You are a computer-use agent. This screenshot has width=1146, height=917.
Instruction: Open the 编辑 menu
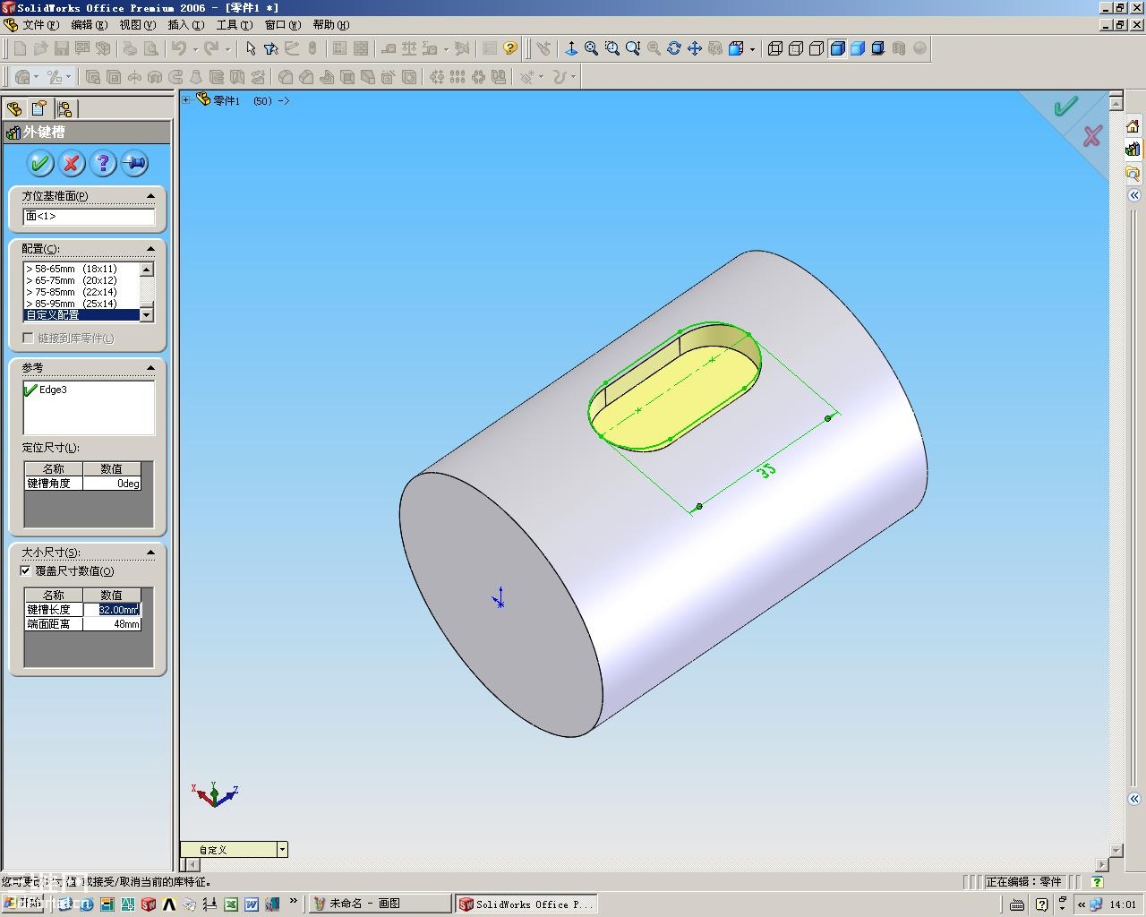click(x=89, y=25)
